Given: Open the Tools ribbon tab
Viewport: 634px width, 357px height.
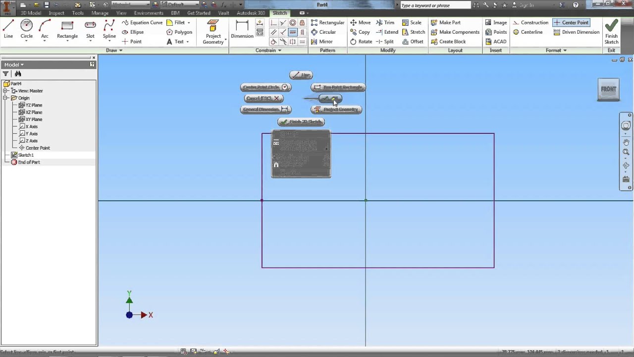Looking at the screenshot, I should tap(78, 13).
